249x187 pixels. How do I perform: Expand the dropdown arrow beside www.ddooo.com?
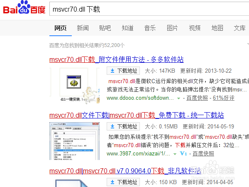(x=178, y=98)
